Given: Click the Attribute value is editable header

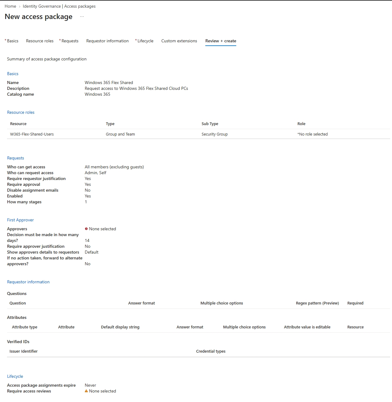Looking at the screenshot, I should (x=307, y=327).
